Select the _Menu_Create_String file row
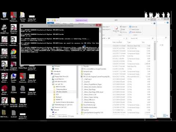Screen dimensions: 176x132 tap(115, 97)
